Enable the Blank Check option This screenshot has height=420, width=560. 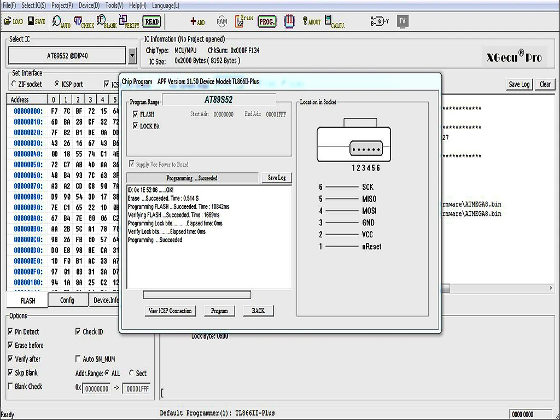pos(10,386)
